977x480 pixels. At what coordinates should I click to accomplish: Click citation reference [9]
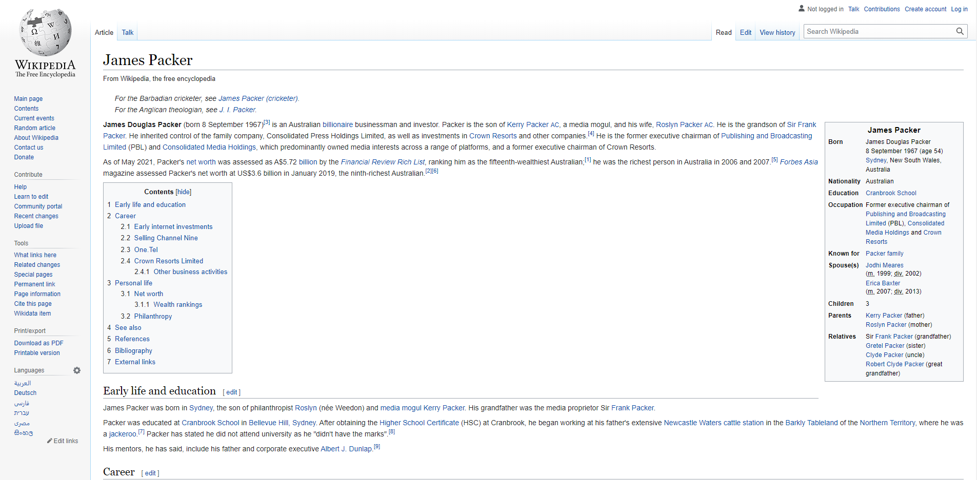376,447
